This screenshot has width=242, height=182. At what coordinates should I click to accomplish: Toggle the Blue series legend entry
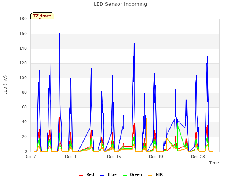(109, 174)
